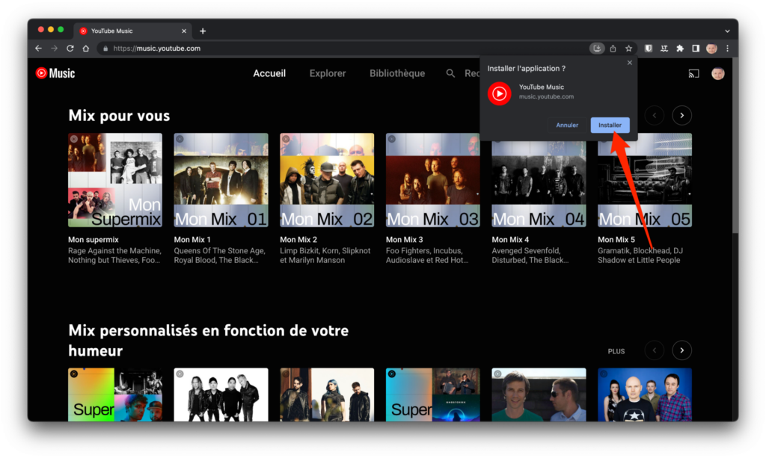Open the Mon Mix 5 title link
Image resolution: width=766 pixels, height=458 pixels.
[x=616, y=240]
